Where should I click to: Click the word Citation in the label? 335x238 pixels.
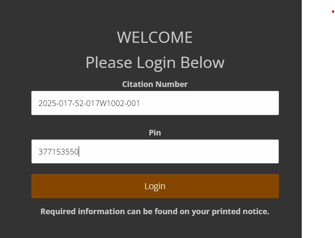click(x=138, y=84)
